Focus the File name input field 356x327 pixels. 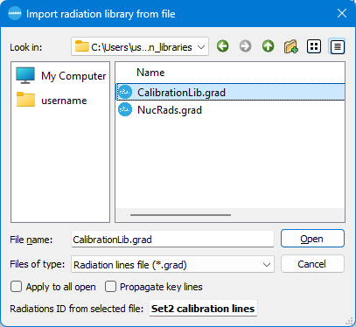(172, 240)
